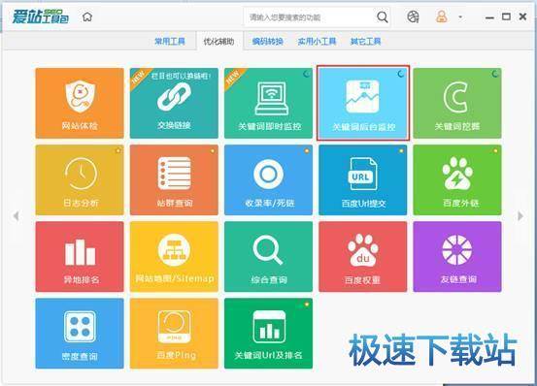Go to previous page with left arrow

(x=16, y=215)
